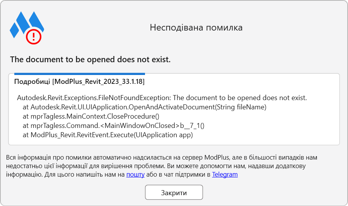
Task: Open the Telegram support chat link
Action: tap(225, 175)
